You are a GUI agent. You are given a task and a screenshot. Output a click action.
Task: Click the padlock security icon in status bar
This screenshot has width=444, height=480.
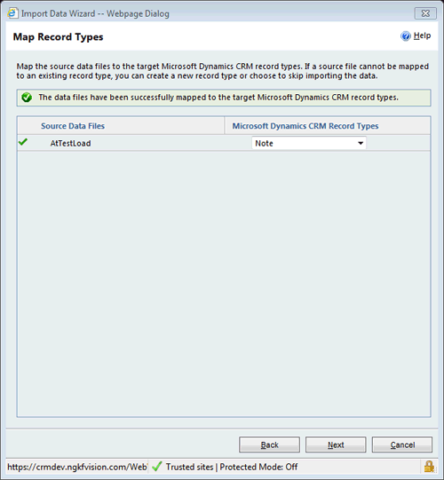click(x=429, y=467)
